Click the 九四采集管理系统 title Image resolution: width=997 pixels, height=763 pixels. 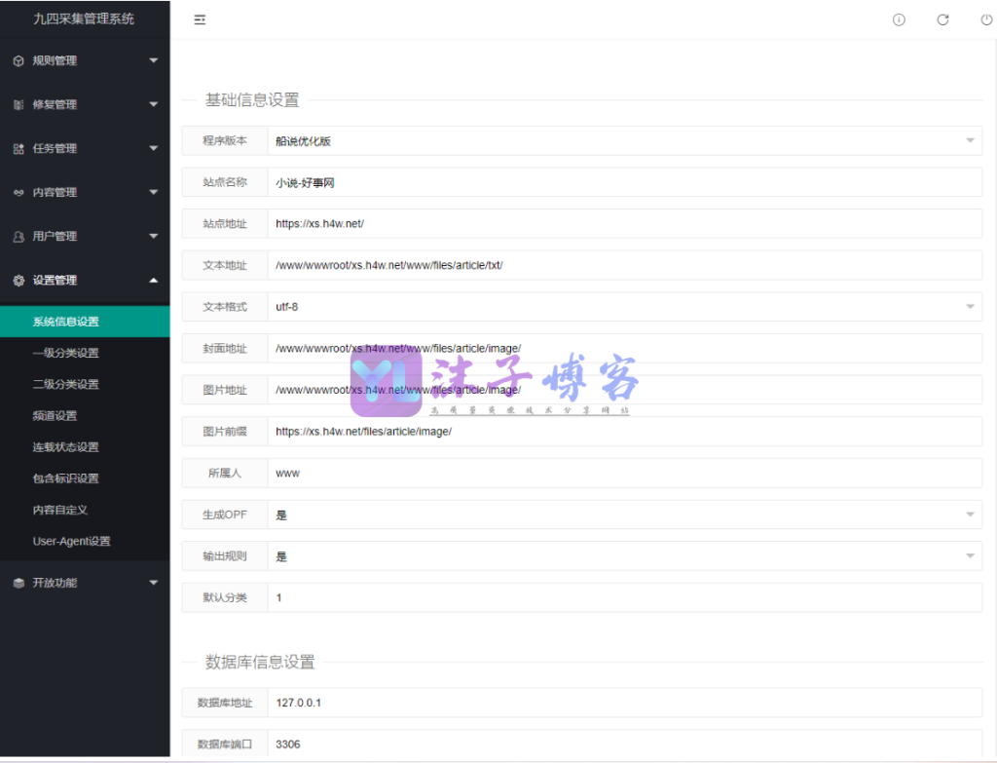point(84,19)
